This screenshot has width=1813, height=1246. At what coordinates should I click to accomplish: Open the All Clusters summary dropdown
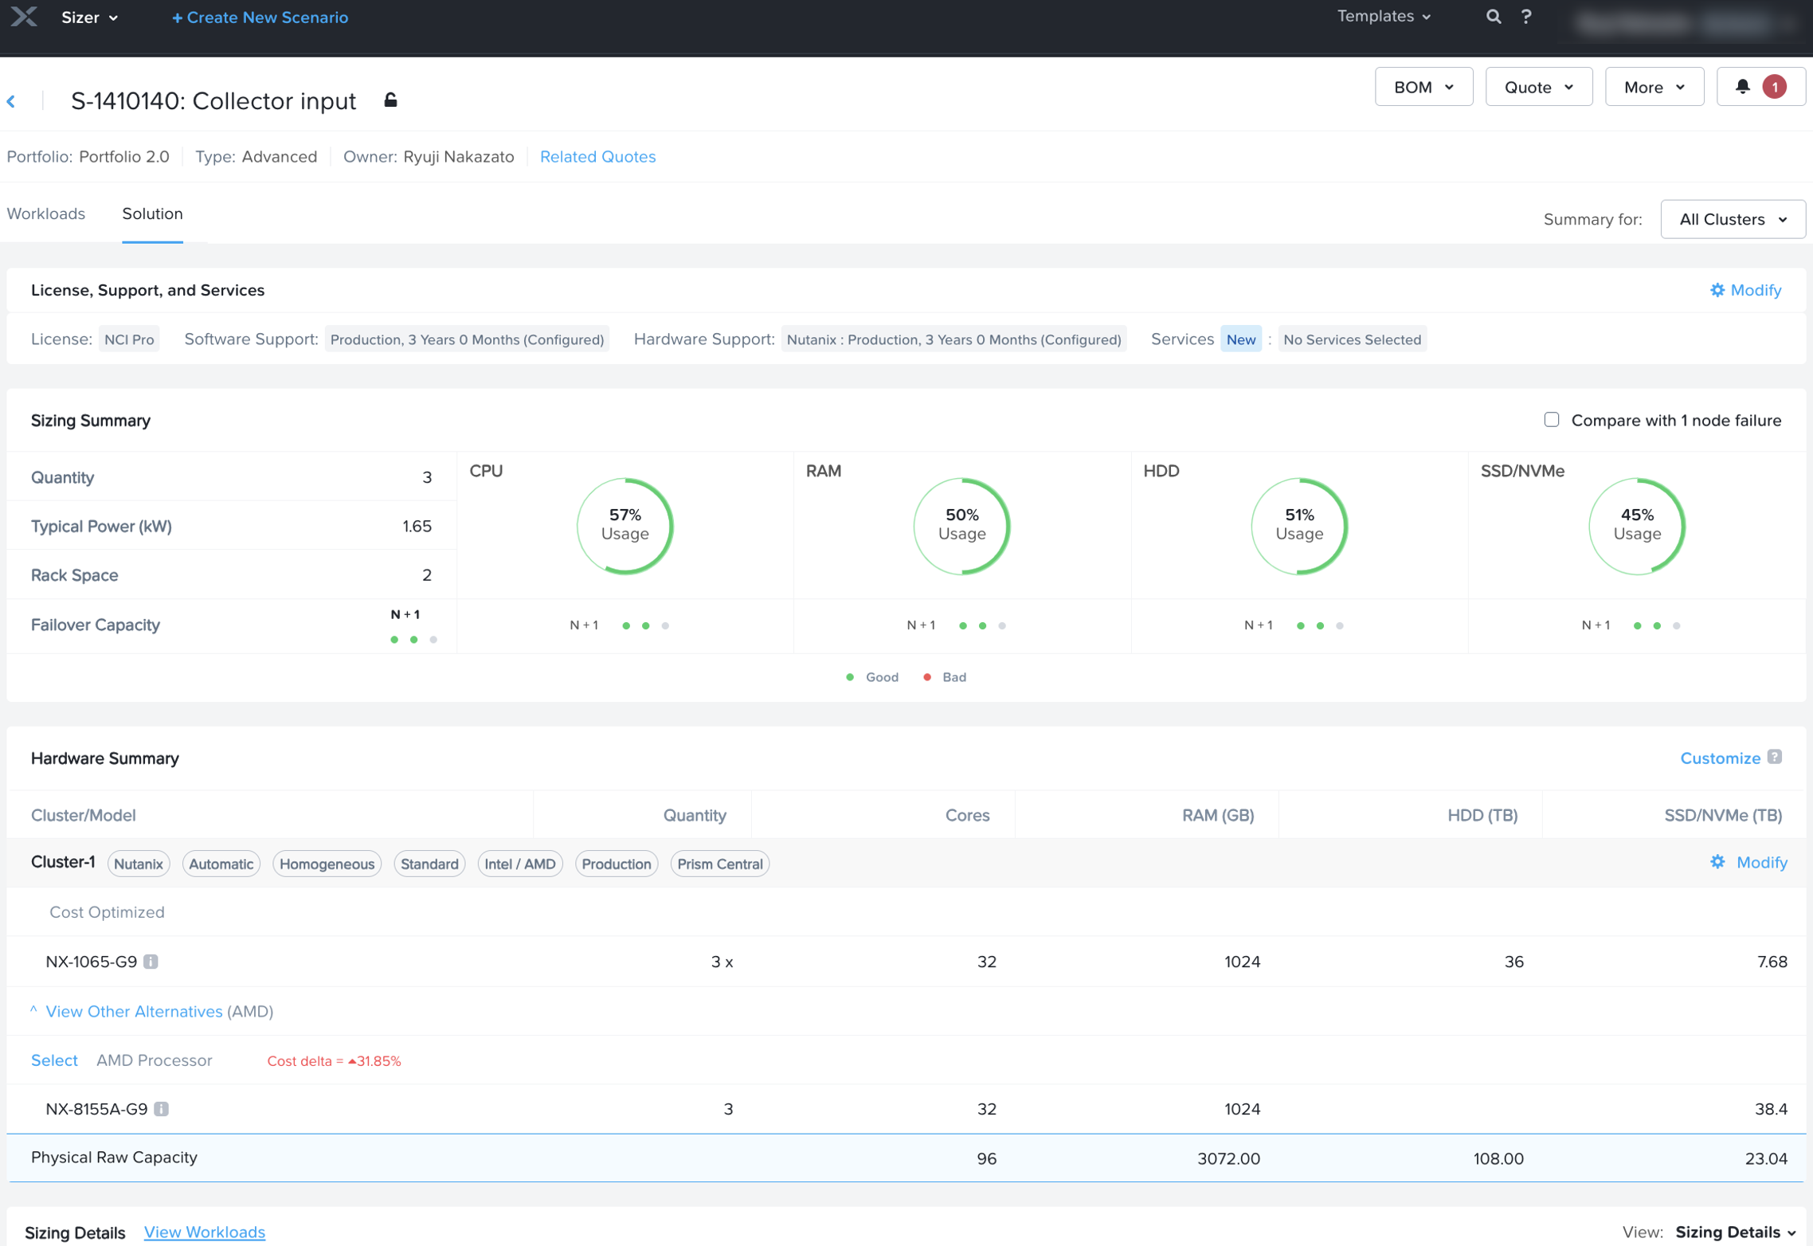click(x=1733, y=219)
